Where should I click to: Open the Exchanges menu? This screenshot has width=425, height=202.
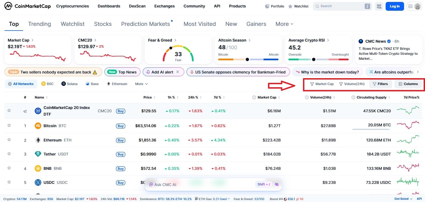point(164,6)
